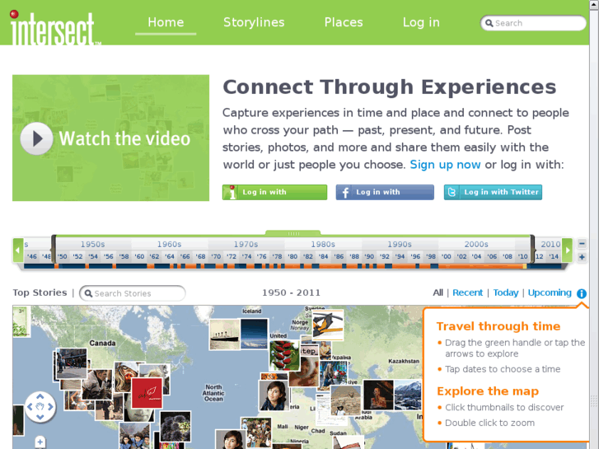Click the Search Stories input field
This screenshot has height=449, width=599.
[133, 293]
